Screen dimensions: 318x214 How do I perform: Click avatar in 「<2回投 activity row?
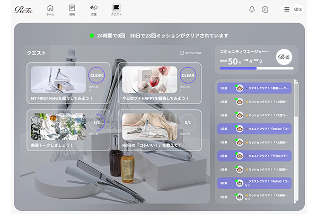tap(240, 102)
